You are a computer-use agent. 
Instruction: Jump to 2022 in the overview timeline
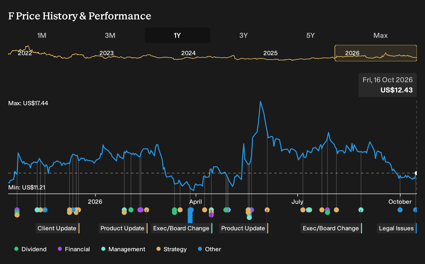(25, 53)
